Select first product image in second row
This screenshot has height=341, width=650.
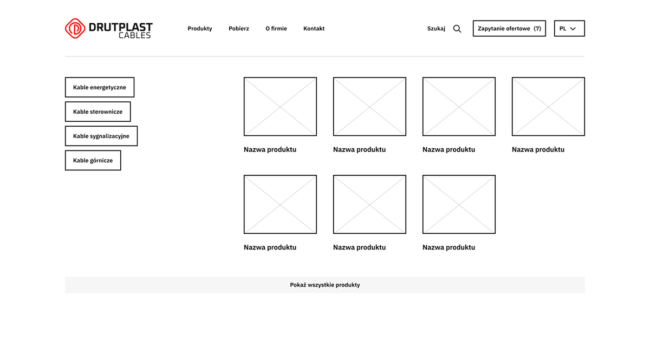pyautogui.click(x=280, y=204)
